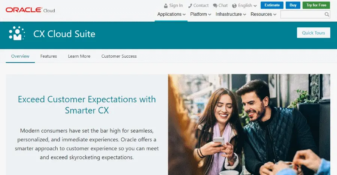Open the Resources menu
337x175 pixels.
tap(263, 14)
